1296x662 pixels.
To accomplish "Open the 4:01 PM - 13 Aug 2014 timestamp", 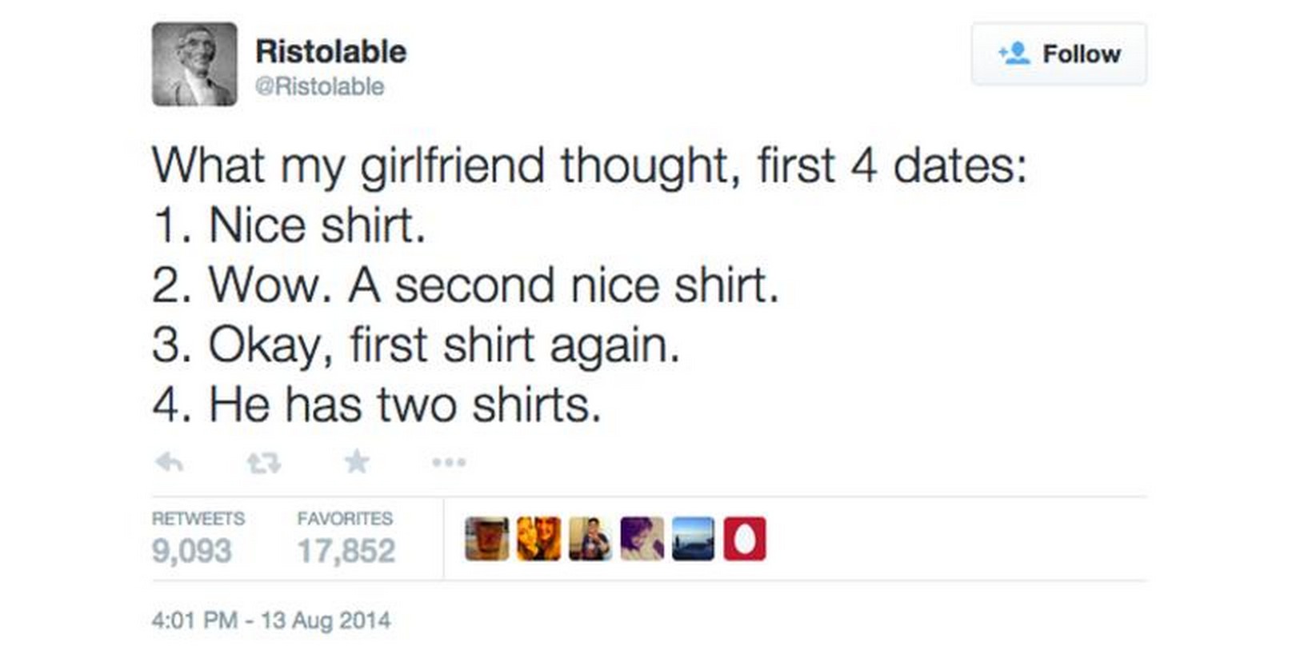I will click(x=271, y=620).
